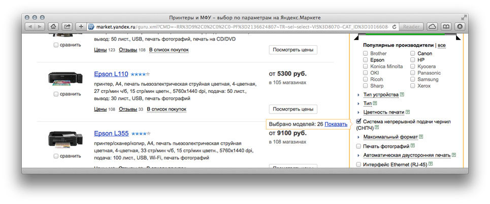Click Посмотреть цены for Epson L110
Screen dimensions: 490x204
[293, 109]
